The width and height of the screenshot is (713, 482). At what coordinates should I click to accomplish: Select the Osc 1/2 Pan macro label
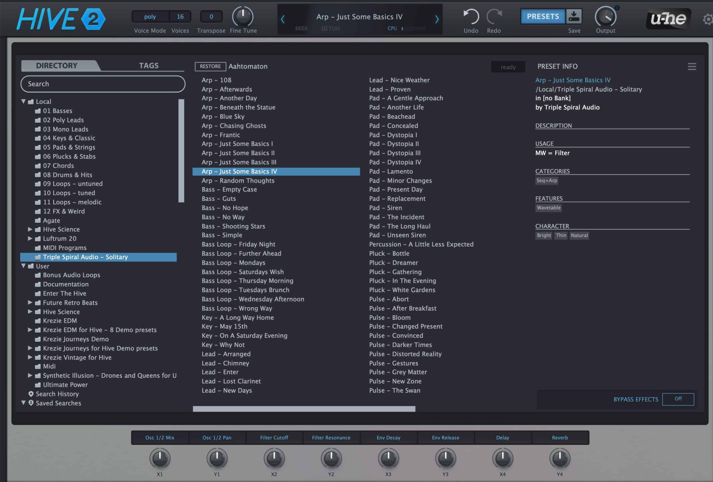click(217, 437)
